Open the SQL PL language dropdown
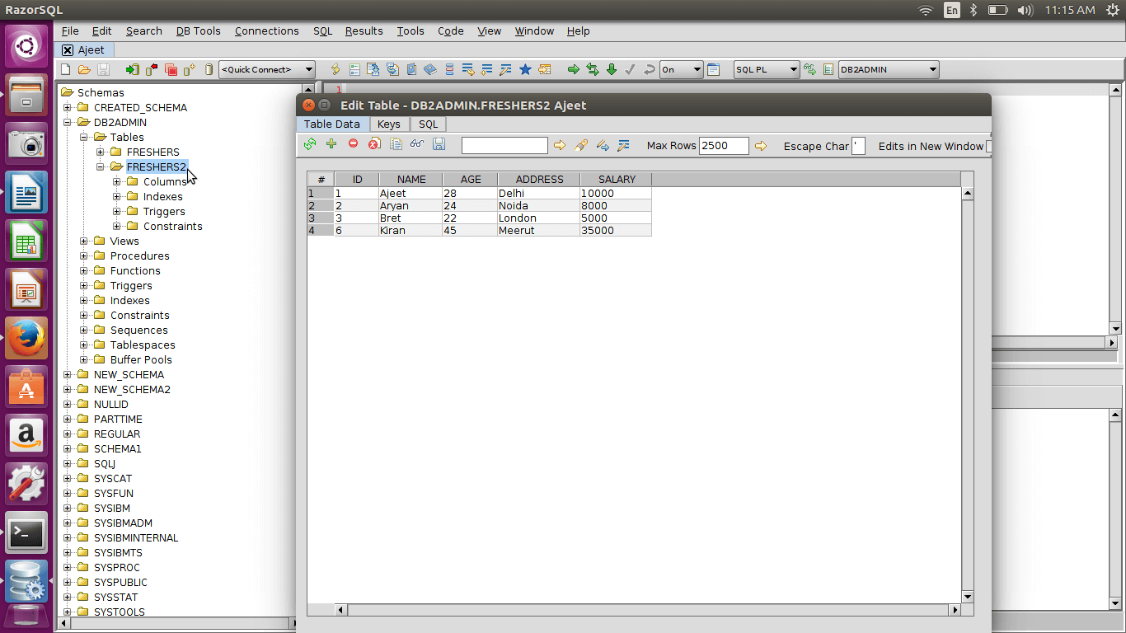This screenshot has height=633, width=1126. tap(767, 70)
